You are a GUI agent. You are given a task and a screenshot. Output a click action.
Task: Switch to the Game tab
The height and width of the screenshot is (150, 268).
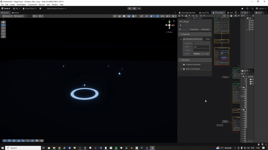tap(15, 13)
